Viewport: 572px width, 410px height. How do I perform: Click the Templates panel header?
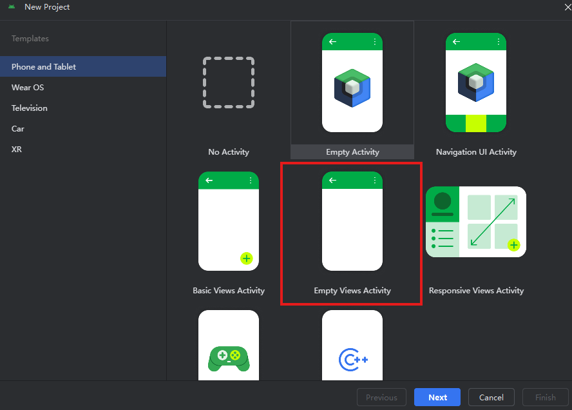[30, 39]
